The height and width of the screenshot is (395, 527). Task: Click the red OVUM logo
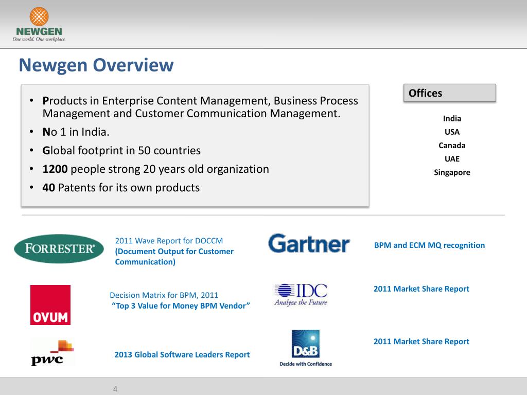[x=50, y=305]
